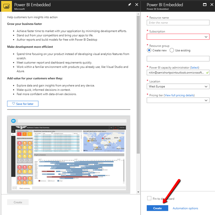Open the Power BI dashboard preview thumbnail
The width and height of the screenshot is (215, 215).
click(69, 155)
